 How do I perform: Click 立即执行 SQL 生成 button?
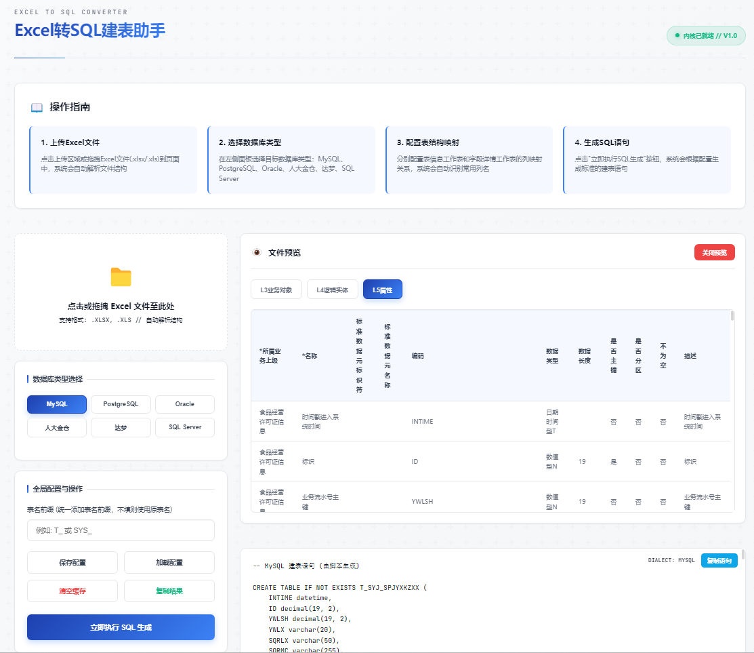121,627
